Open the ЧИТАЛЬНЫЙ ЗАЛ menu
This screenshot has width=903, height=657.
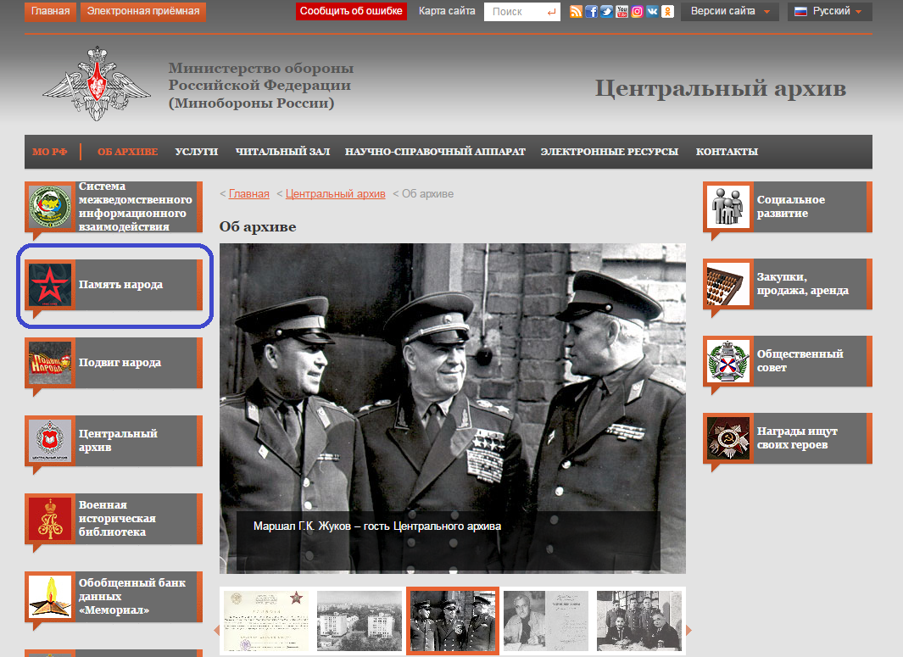click(x=282, y=152)
